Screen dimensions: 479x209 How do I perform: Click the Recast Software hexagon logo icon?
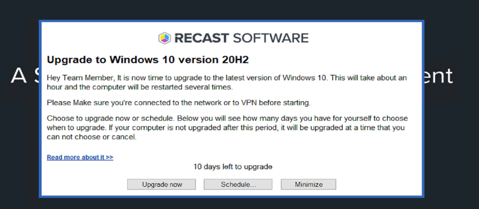165,38
